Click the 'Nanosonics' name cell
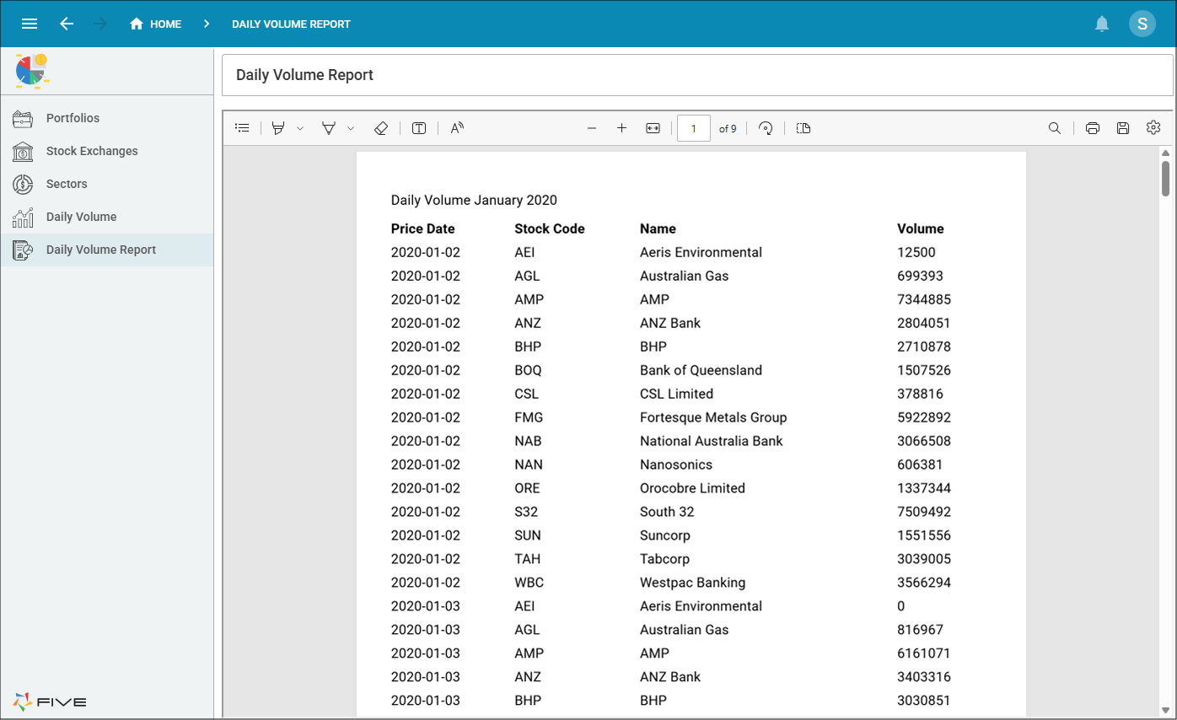 (676, 465)
